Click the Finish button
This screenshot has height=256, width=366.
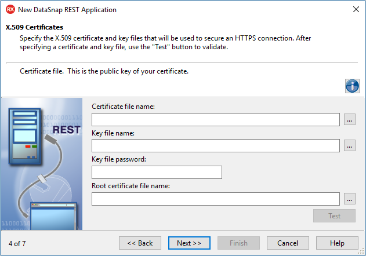coord(238,243)
